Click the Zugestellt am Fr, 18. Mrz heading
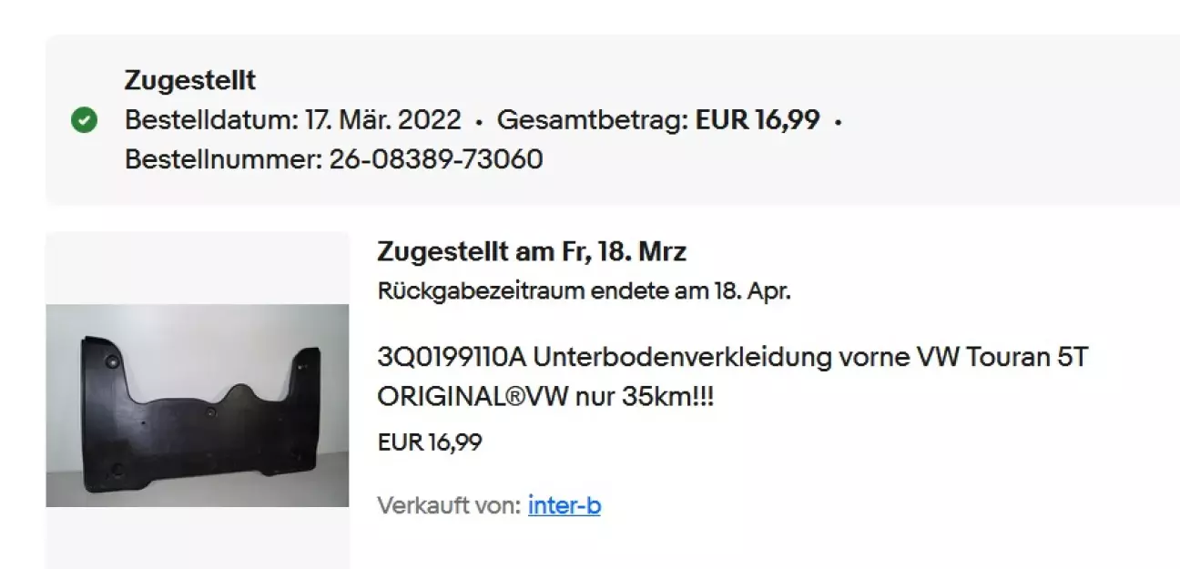Image resolution: width=1180 pixels, height=569 pixels. (532, 251)
